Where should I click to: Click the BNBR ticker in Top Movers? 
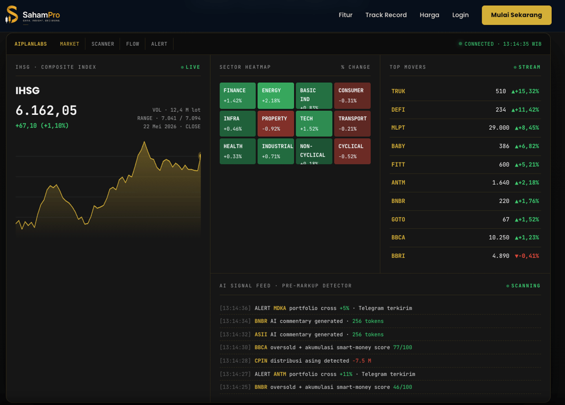398,201
